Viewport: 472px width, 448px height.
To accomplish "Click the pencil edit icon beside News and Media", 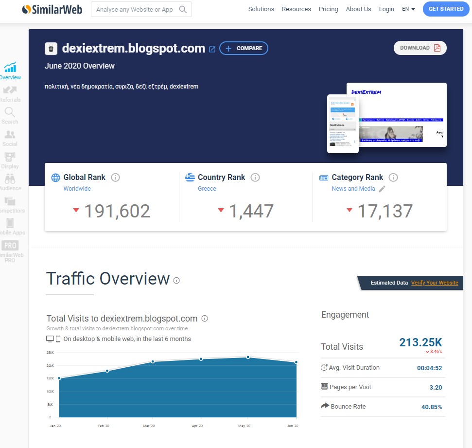I will (382, 189).
